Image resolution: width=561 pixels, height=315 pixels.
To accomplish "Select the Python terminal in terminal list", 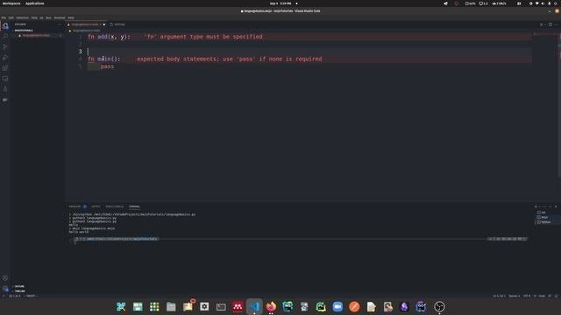I will point(545,222).
